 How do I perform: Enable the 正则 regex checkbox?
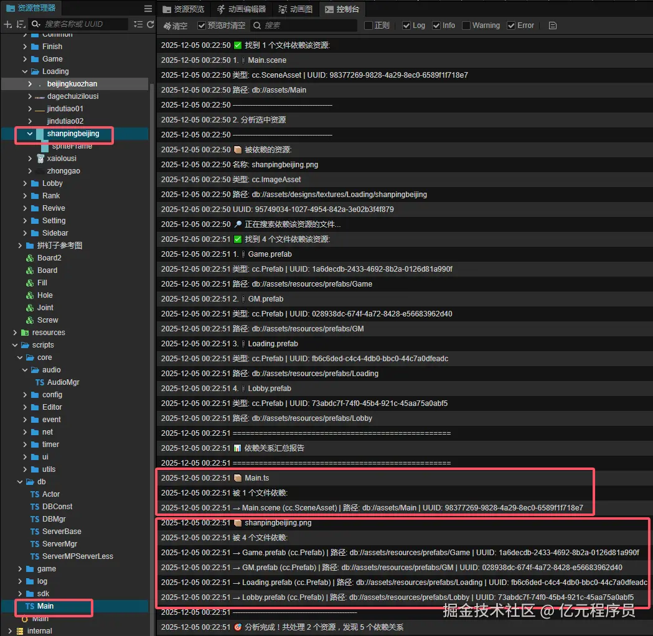tap(368, 25)
